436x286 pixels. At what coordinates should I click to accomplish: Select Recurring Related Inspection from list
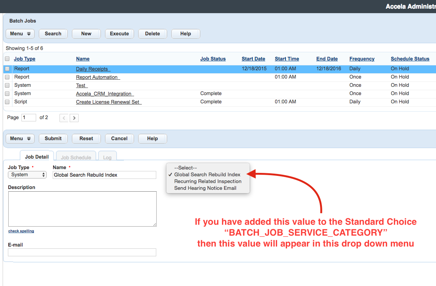click(x=207, y=182)
